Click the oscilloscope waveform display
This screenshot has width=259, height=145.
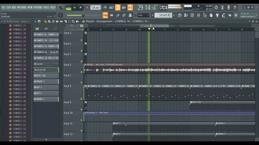point(163,8)
